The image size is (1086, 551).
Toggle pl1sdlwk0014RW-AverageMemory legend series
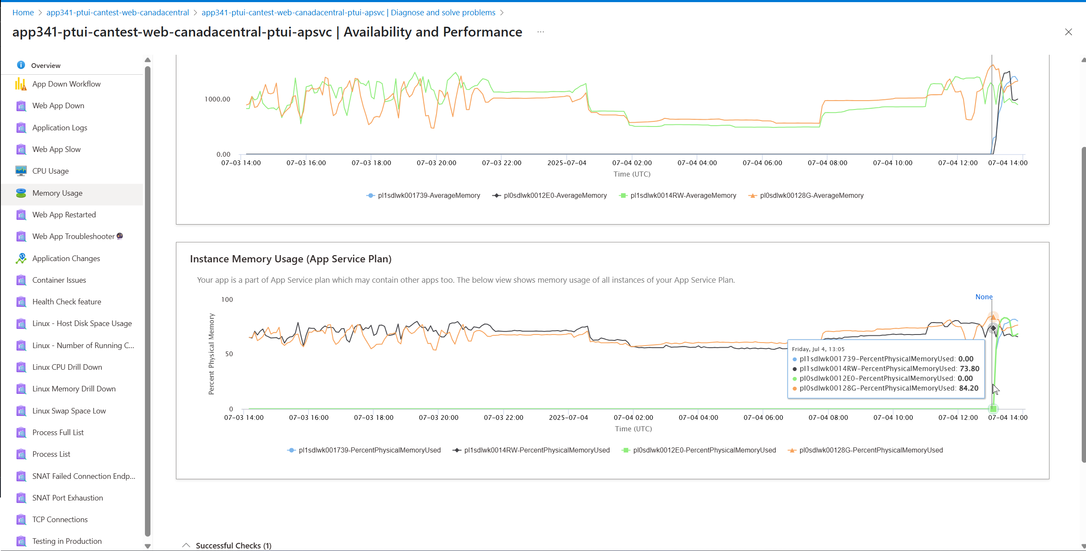click(x=678, y=195)
